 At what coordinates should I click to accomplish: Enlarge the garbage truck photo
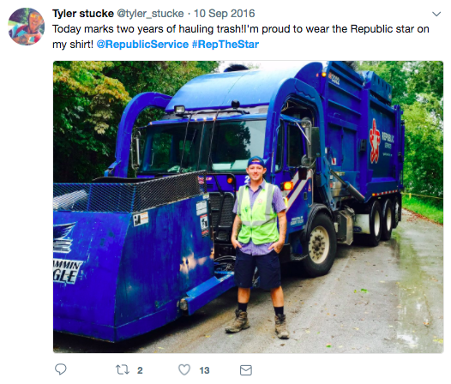pyautogui.click(x=248, y=207)
